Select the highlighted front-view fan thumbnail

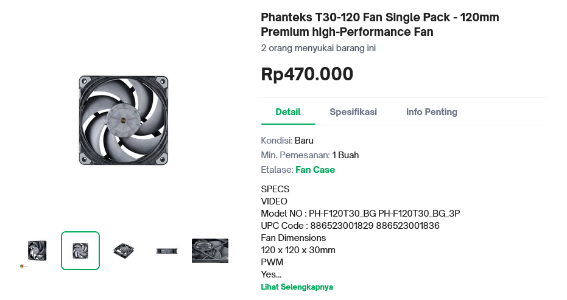(80, 251)
